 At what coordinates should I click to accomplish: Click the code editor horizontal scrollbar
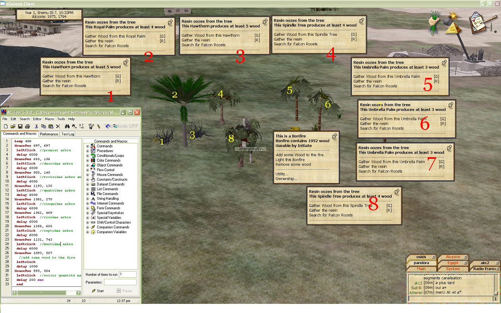tap(40, 293)
